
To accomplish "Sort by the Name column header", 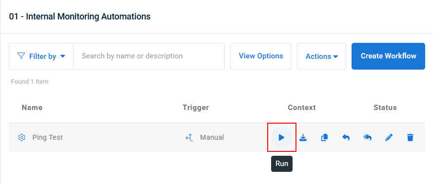I will (x=32, y=108).
